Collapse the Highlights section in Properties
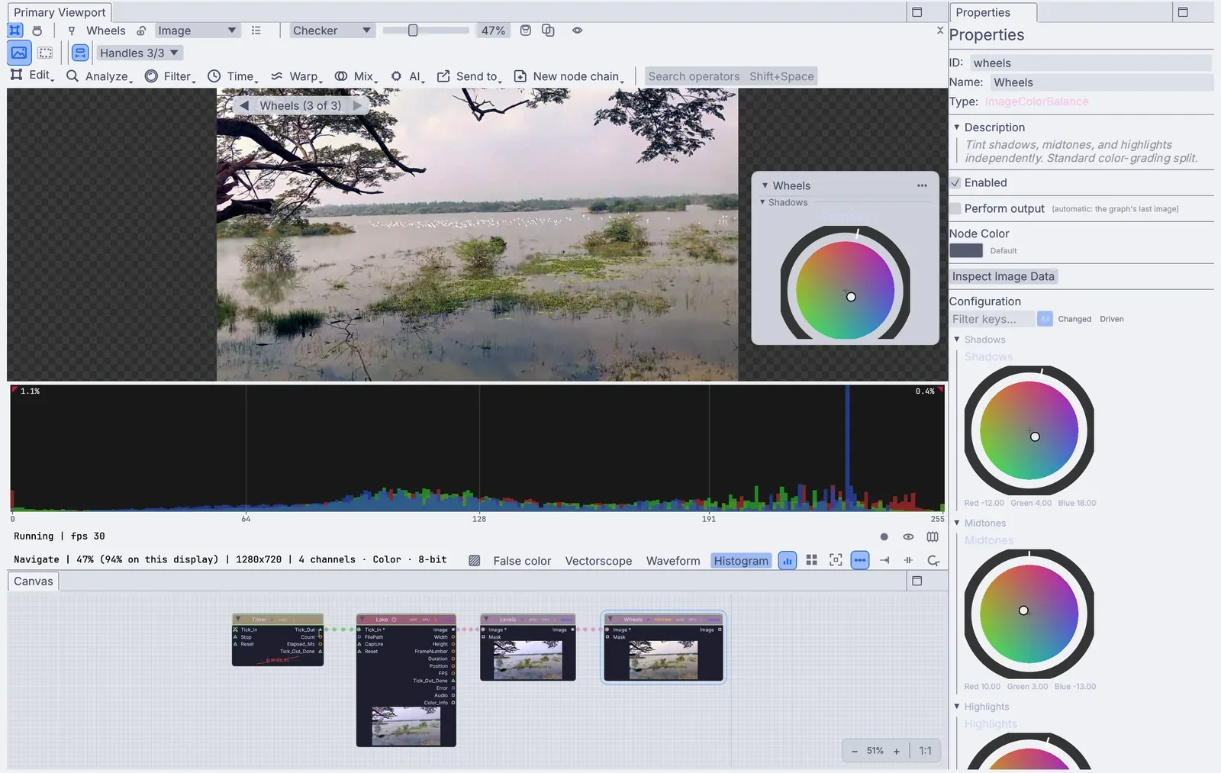Screen dimensions: 1221x773 [x=957, y=707]
